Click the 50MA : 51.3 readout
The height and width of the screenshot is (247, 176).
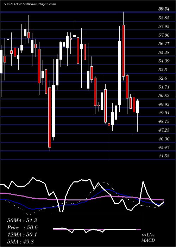(22, 221)
